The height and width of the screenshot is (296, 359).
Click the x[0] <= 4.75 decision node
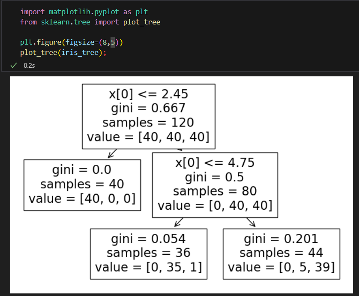(x=215, y=185)
